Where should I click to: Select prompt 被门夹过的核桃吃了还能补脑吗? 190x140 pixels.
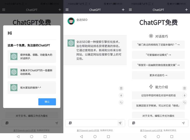pyautogui.click(x=158, y=45)
